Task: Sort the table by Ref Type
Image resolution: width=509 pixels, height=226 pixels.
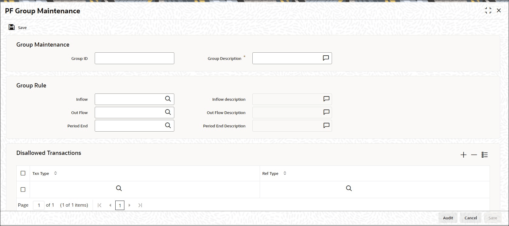Action: click(285, 173)
